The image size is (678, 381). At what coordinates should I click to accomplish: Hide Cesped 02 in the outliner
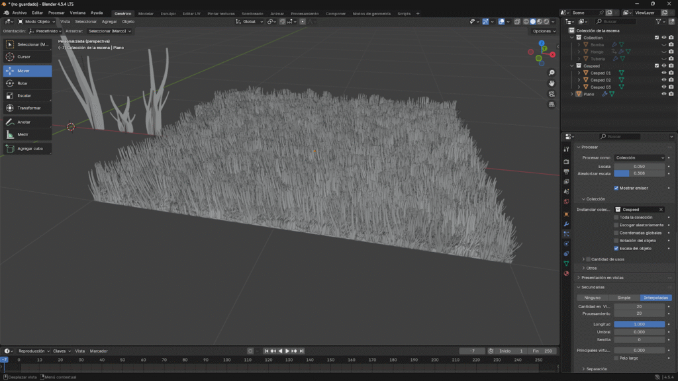point(663,80)
